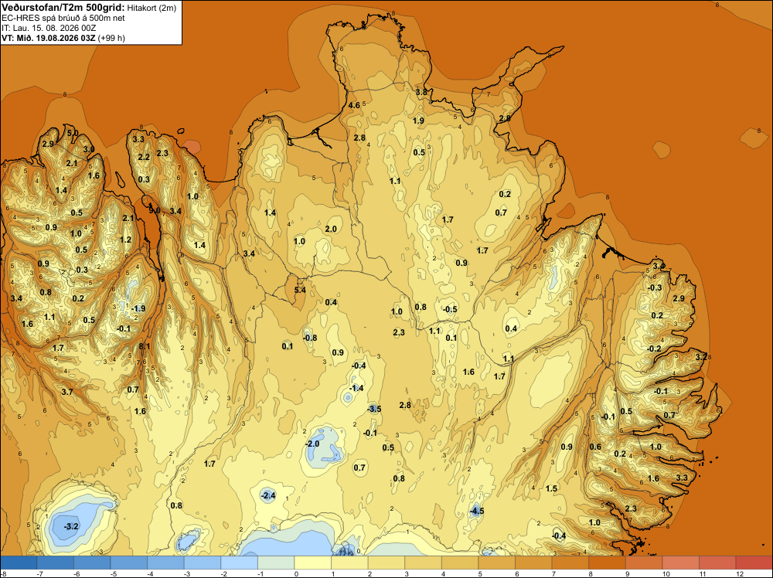Viewport: 773px width, 578px height.
Task: Select the IT: Lau. 15. 08. 2026 00Z line
Action: [49, 28]
